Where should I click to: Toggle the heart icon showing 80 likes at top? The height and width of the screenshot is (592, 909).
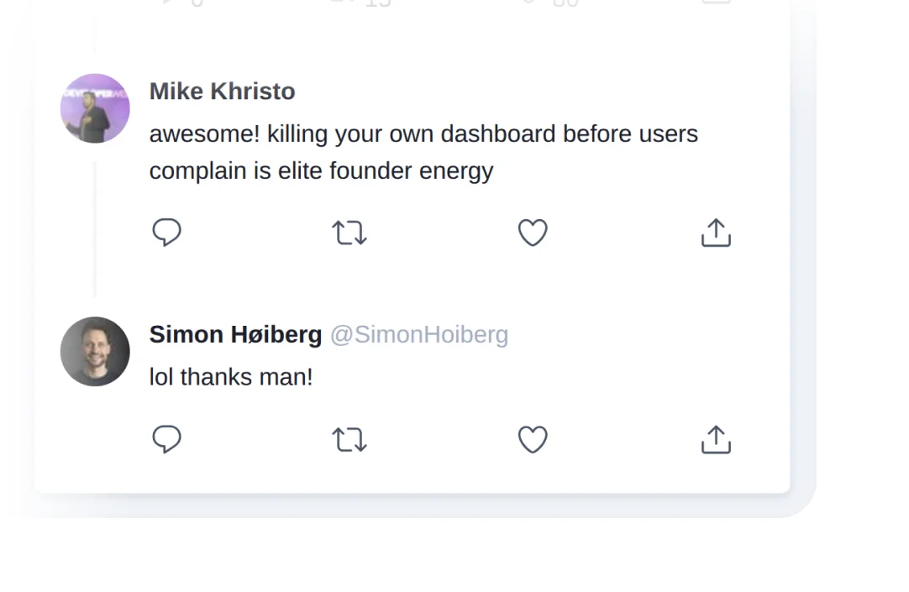[x=538, y=3]
